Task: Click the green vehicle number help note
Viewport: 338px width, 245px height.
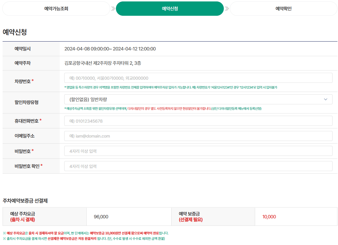Action: pyautogui.click(x=171, y=87)
